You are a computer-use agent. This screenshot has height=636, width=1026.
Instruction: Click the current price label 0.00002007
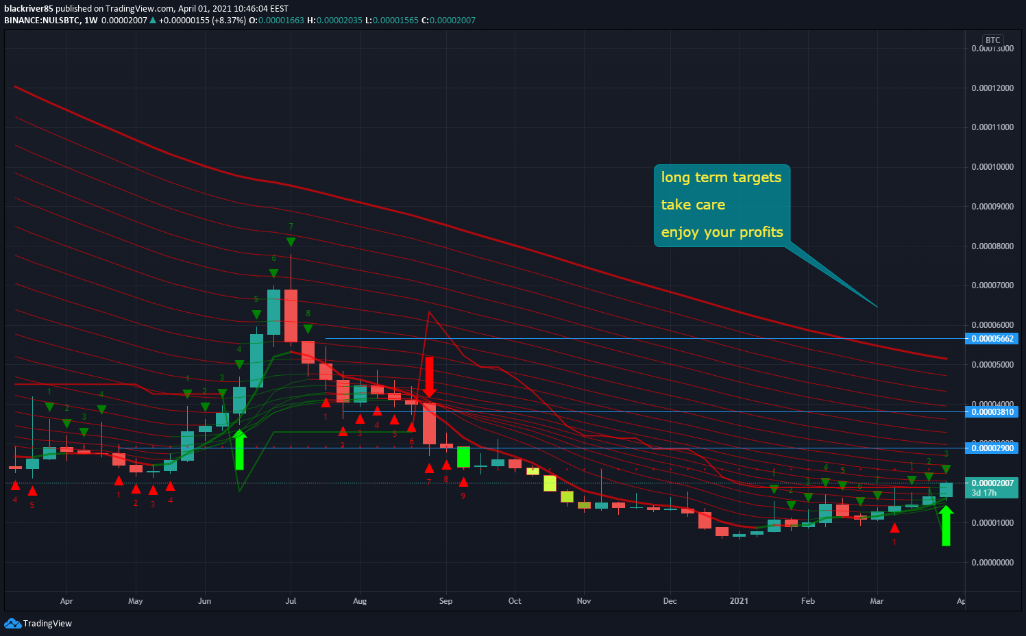coord(992,483)
